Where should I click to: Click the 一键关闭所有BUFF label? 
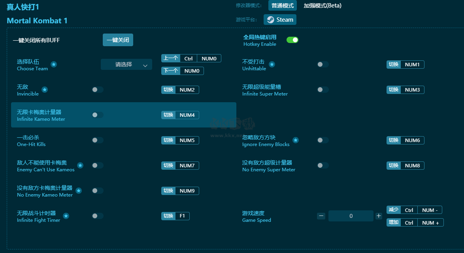point(36,40)
